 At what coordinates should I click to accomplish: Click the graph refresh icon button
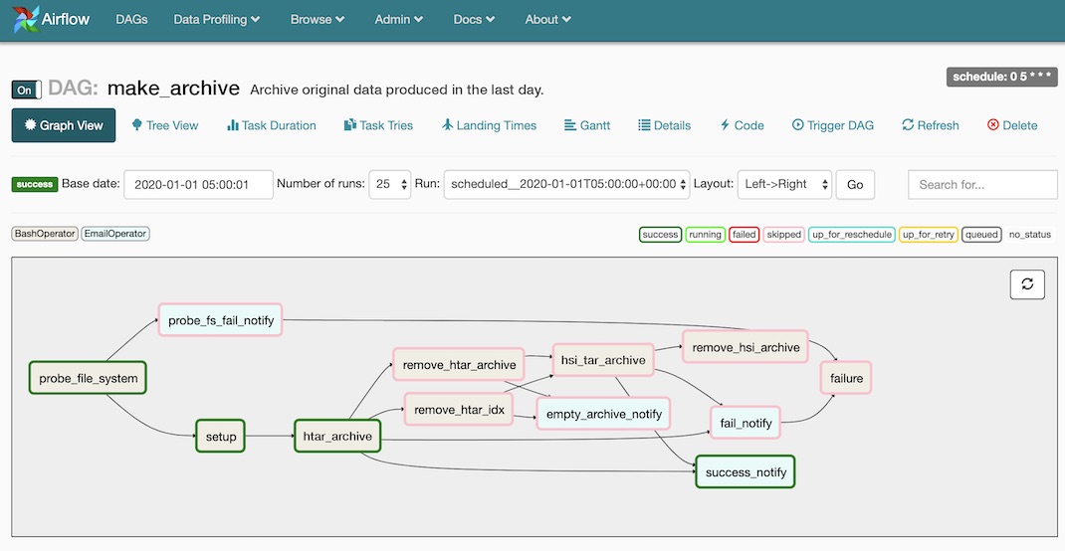click(x=1027, y=283)
